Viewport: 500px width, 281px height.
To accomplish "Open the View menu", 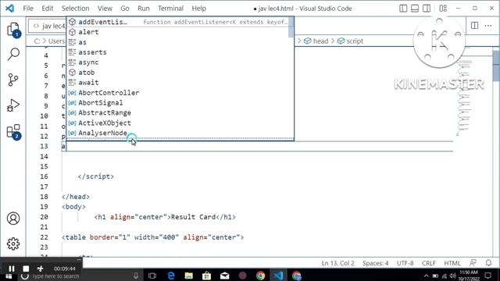I will (x=105, y=9).
